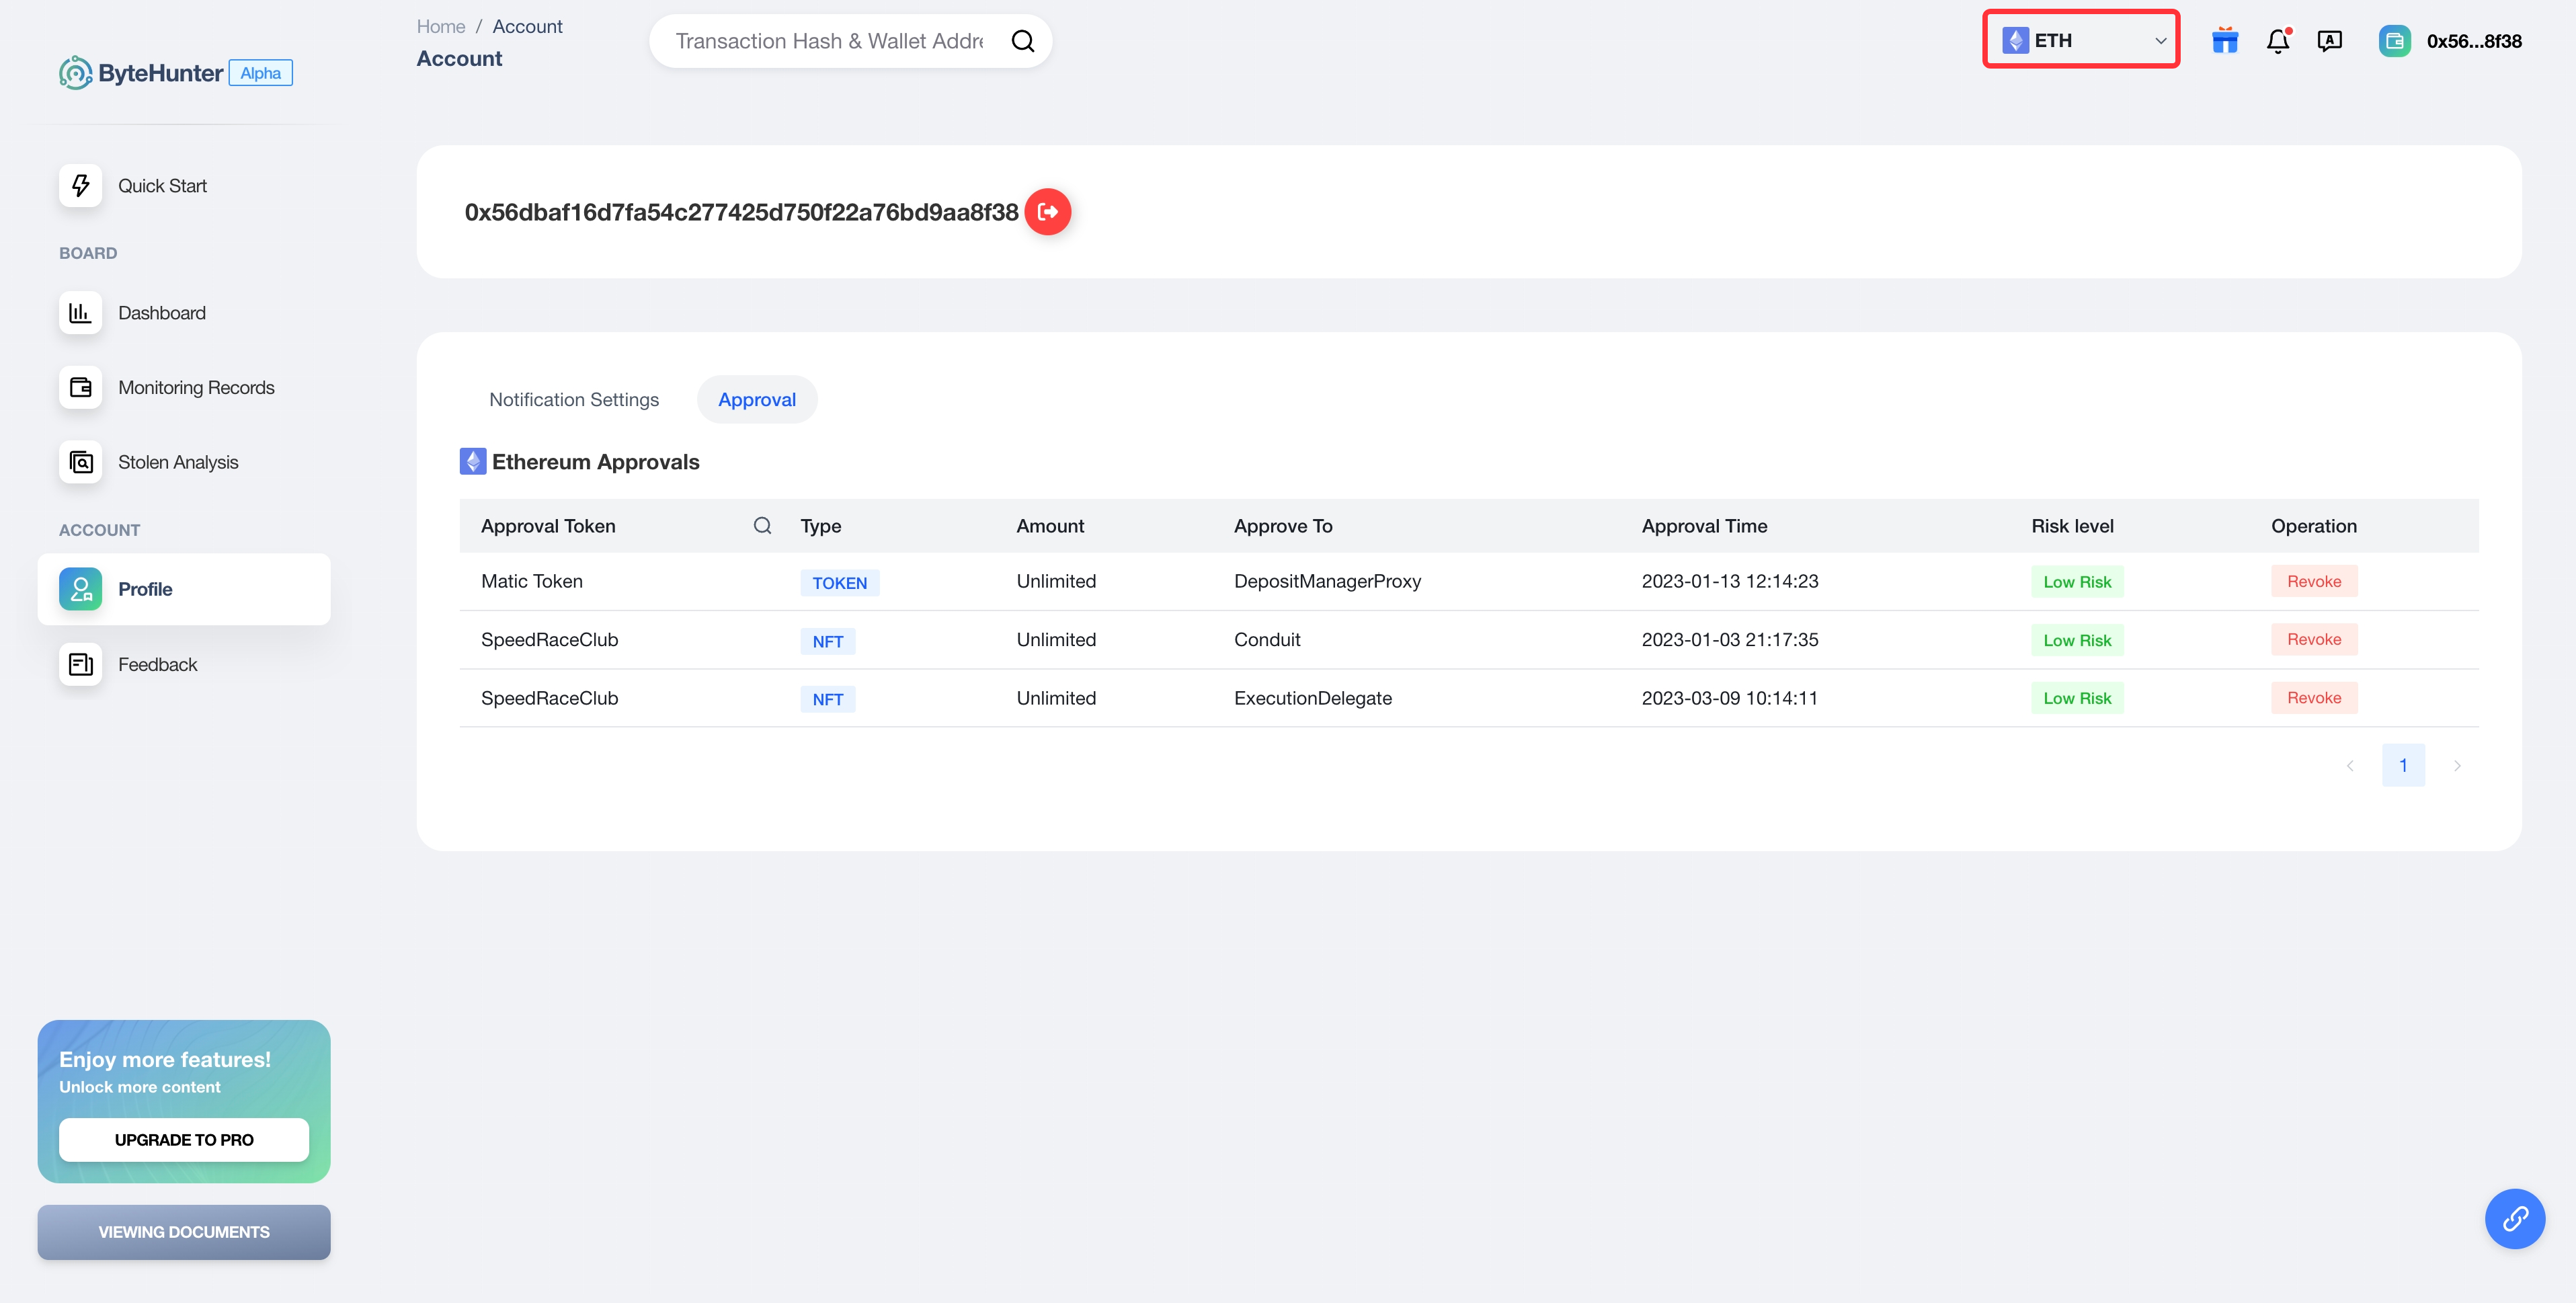Select page 1 in pagination

tap(2404, 766)
